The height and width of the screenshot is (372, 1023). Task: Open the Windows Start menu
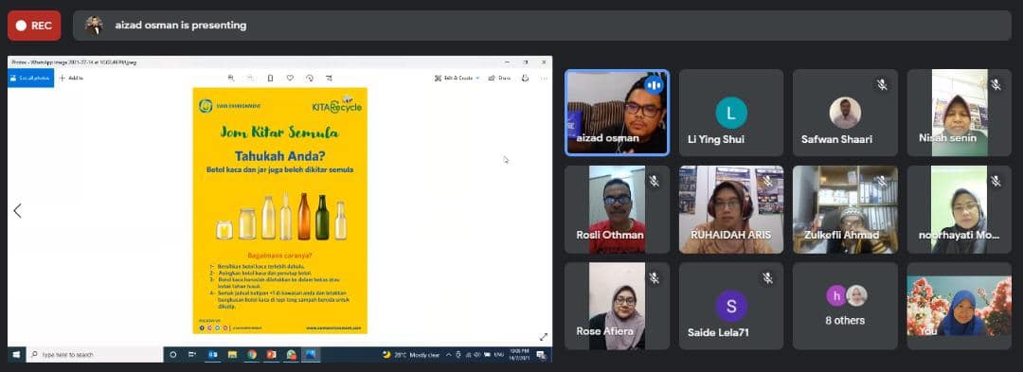(16, 354)
